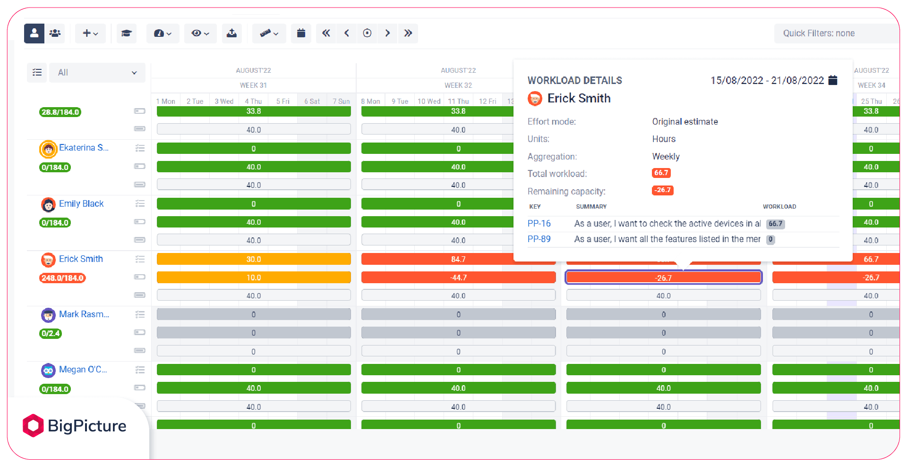907x472 pixels.
Task: Click capacity row icon under Ekaterina
Action: (x=140, y=185)
